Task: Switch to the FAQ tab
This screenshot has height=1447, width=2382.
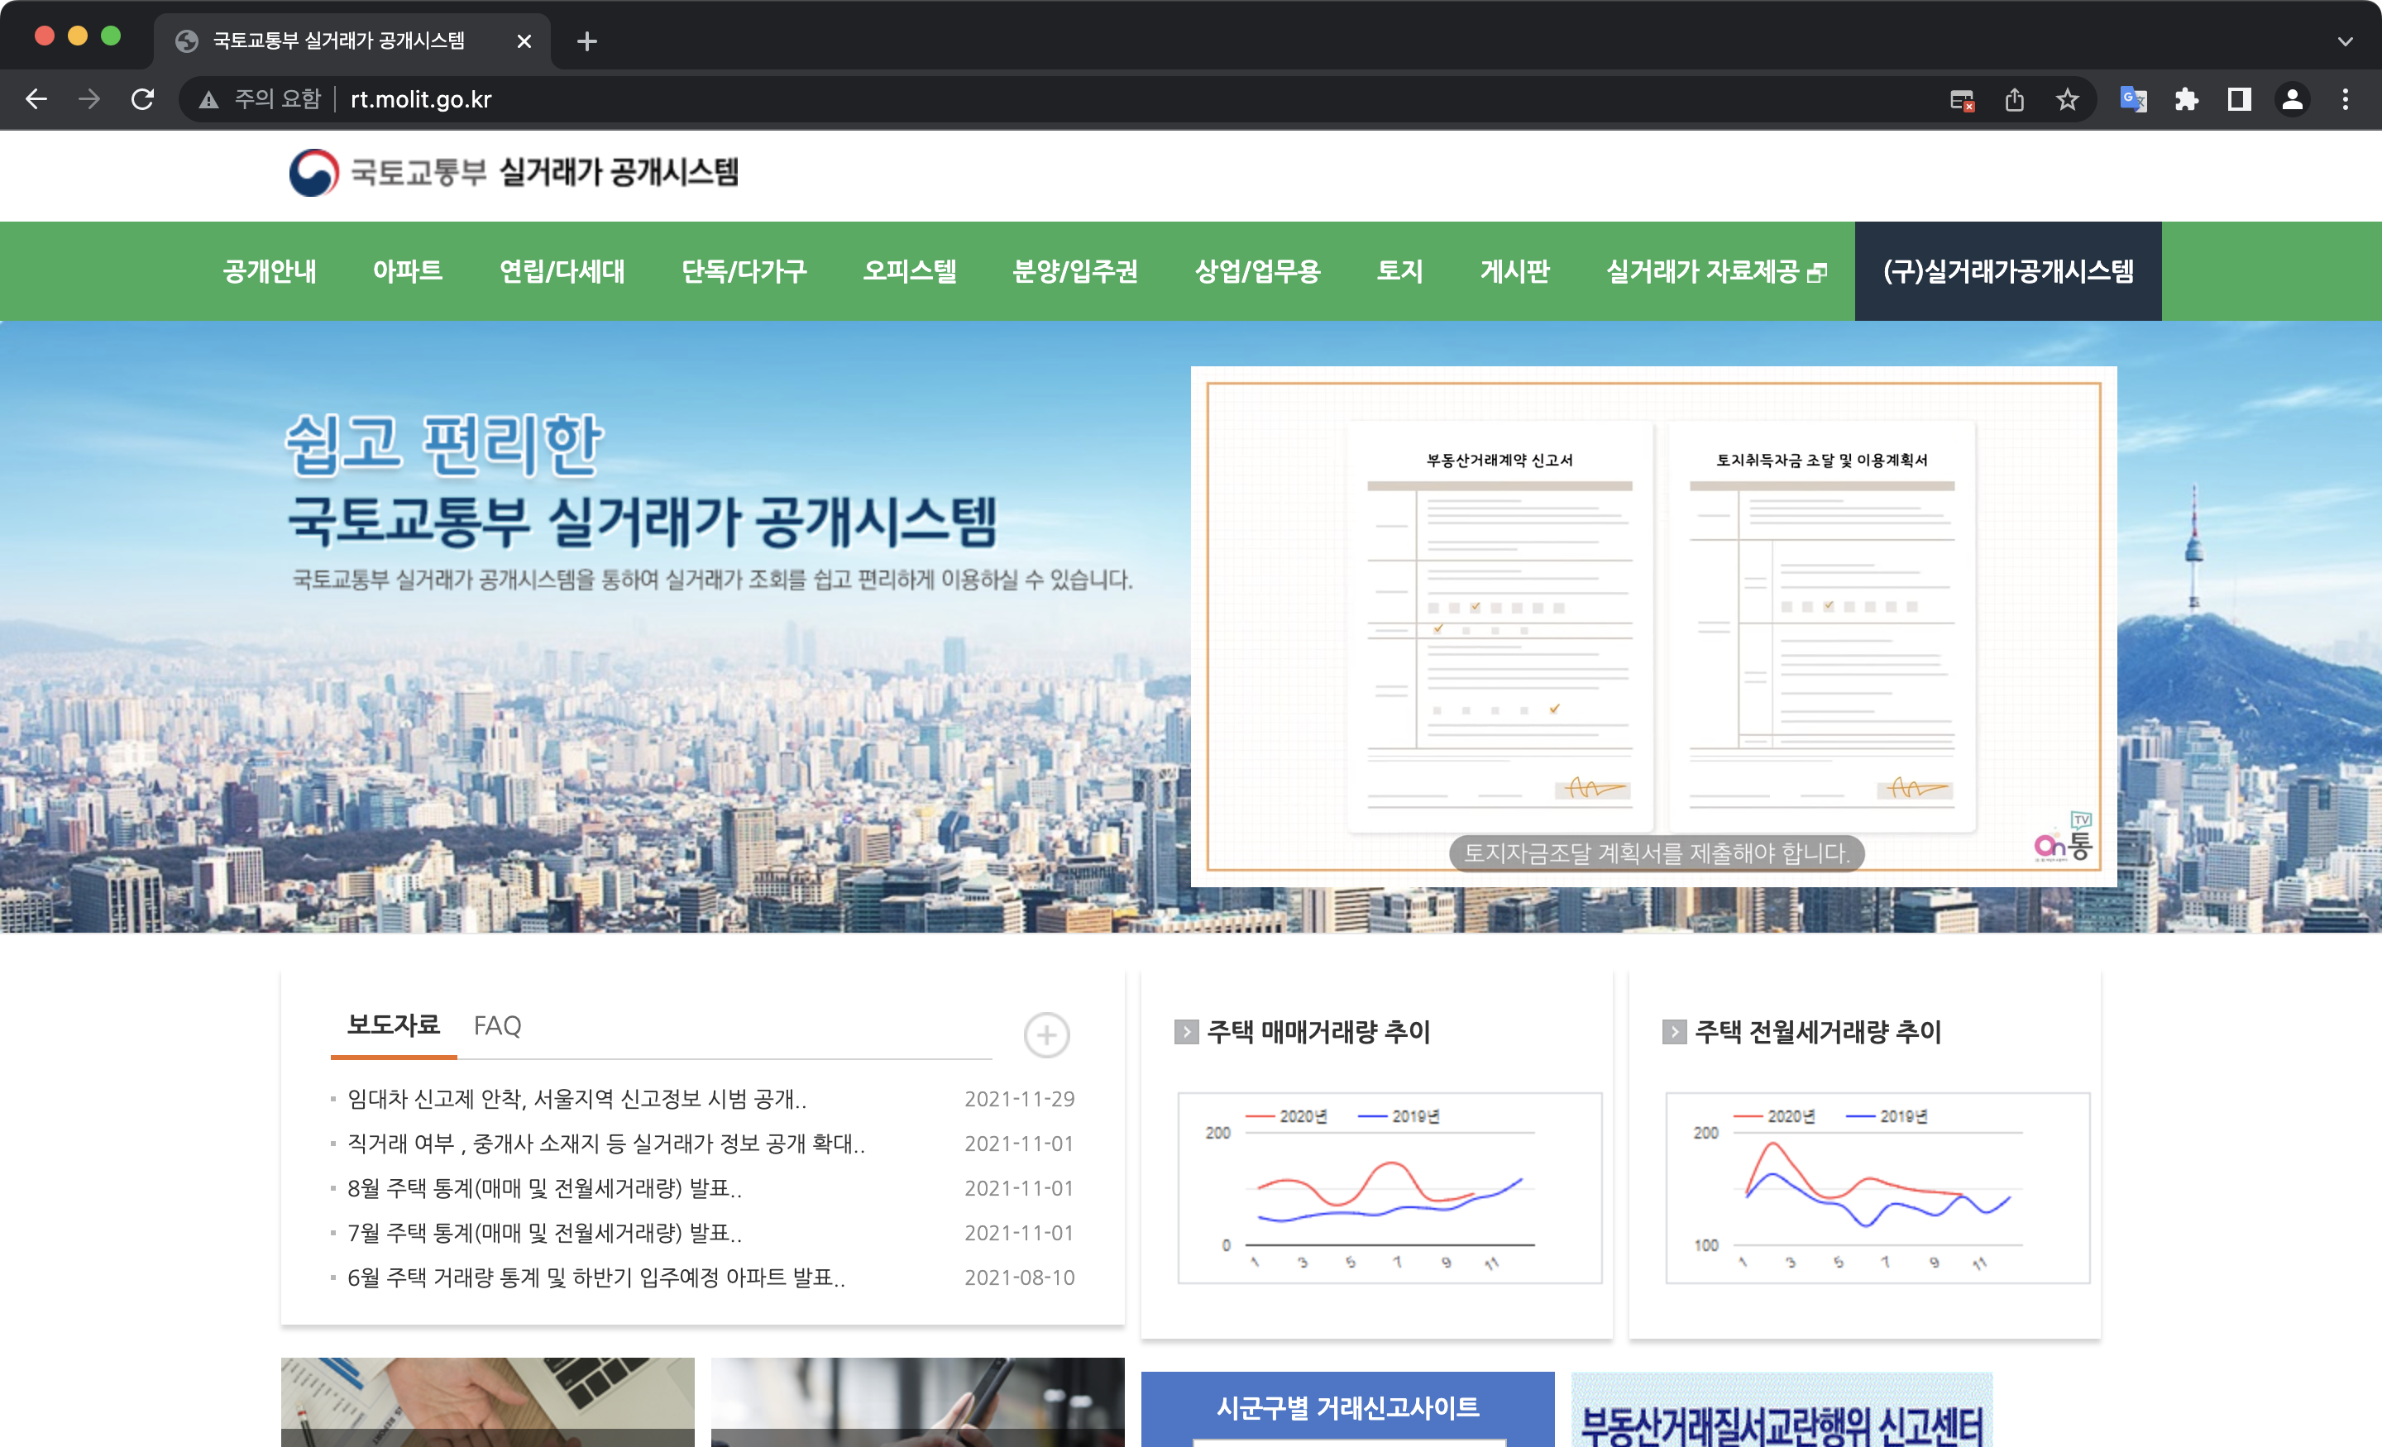Action: pos(496,1026)
